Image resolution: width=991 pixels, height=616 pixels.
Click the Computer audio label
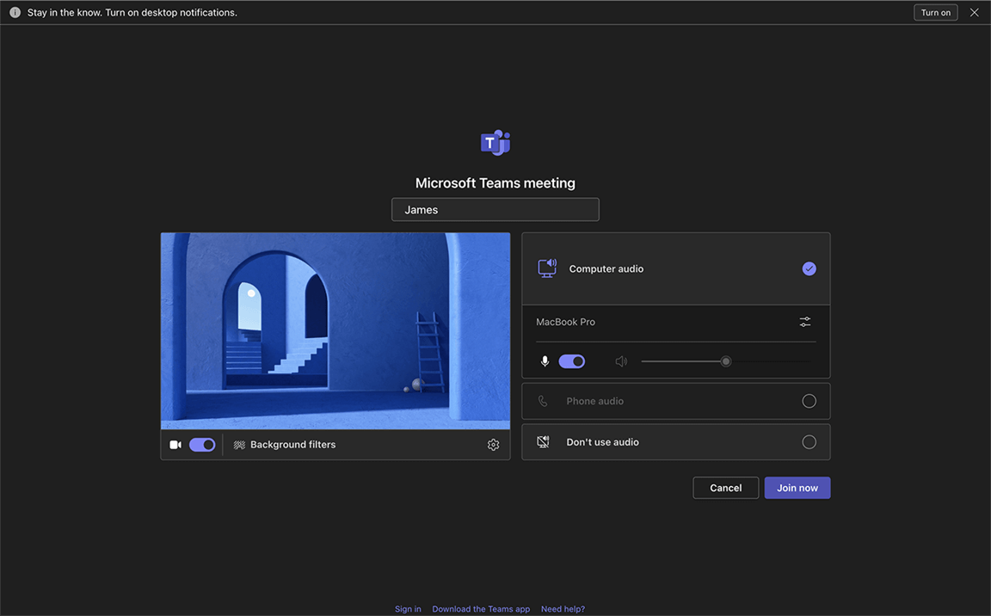pyautogui.click(x=606, y=269)
